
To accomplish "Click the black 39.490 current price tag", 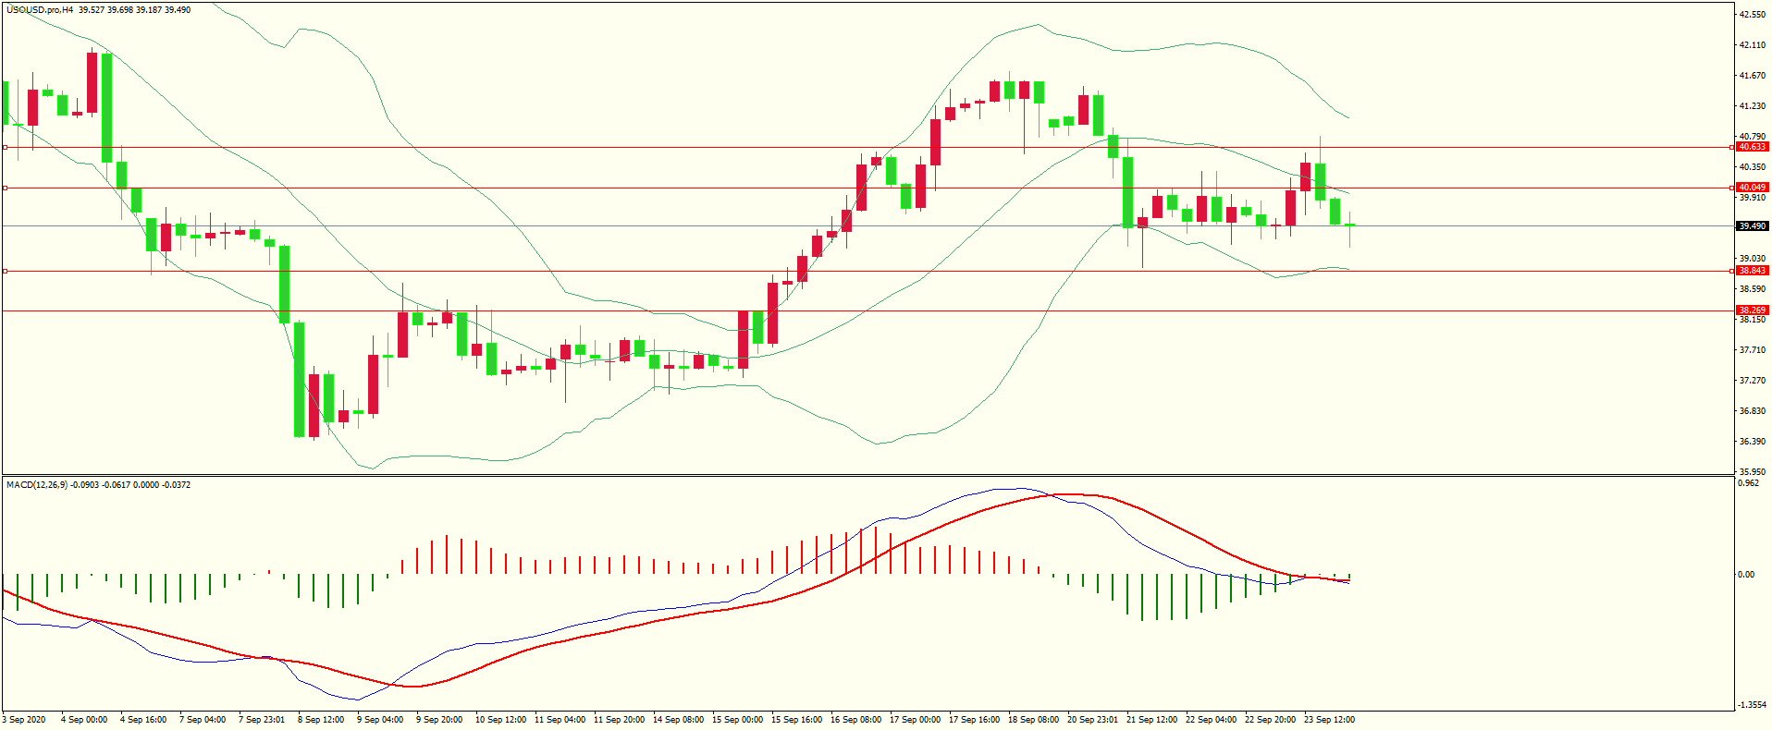I will (1752, 226).
